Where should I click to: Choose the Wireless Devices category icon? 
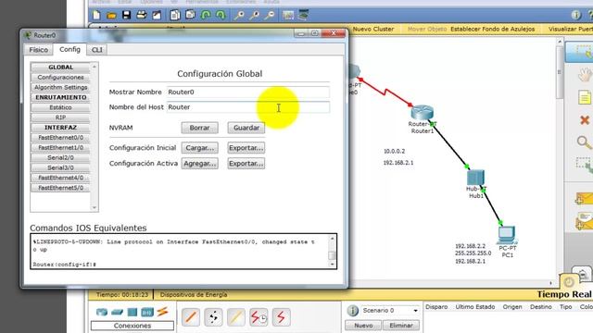147,313
